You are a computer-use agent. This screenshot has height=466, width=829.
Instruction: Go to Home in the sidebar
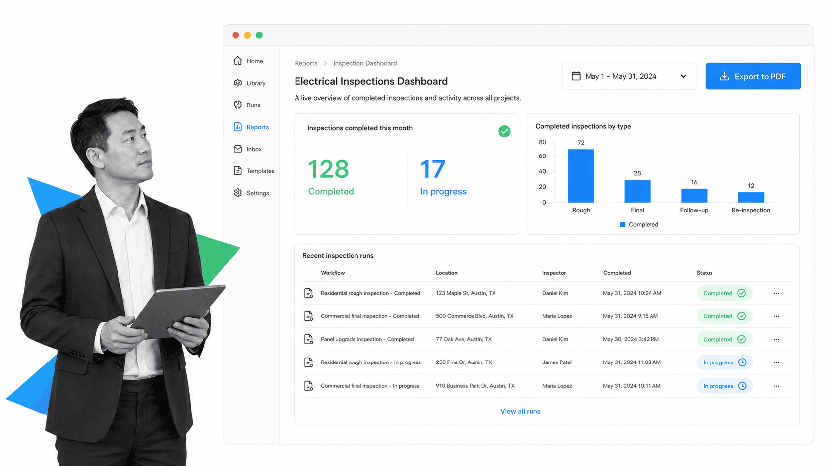pyautogui.click(x=248, y=61)
